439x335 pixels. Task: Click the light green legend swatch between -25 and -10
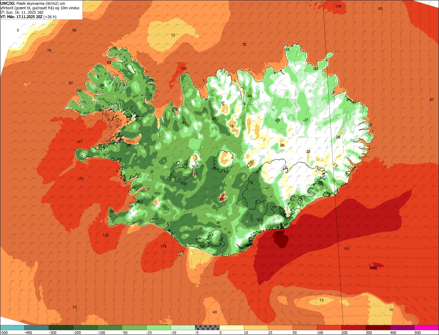[x=158, y=327]
